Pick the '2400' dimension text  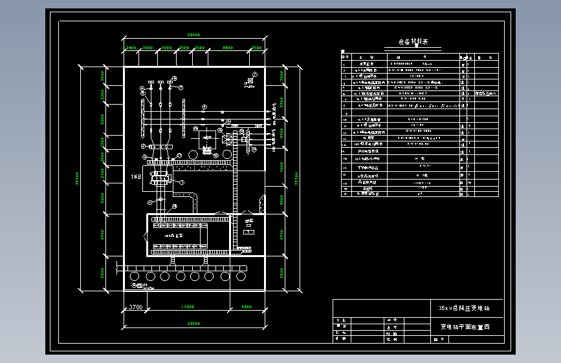(x=131, y=48)
